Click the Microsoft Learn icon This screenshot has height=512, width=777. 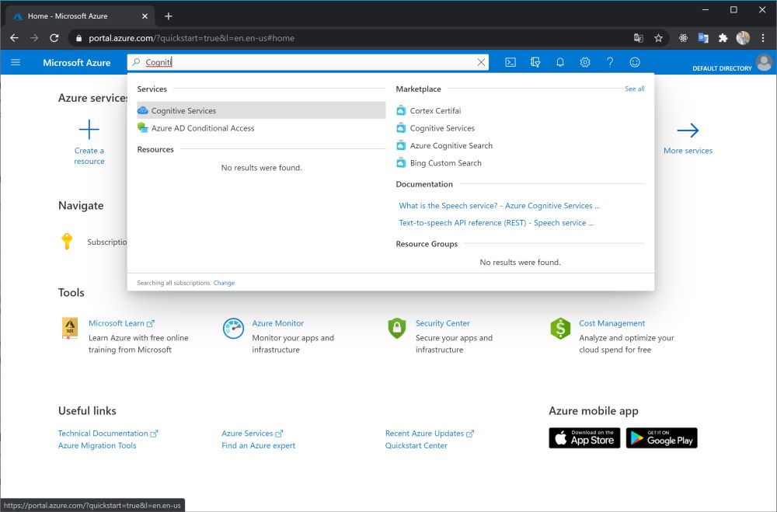click(x=70, y=328)
